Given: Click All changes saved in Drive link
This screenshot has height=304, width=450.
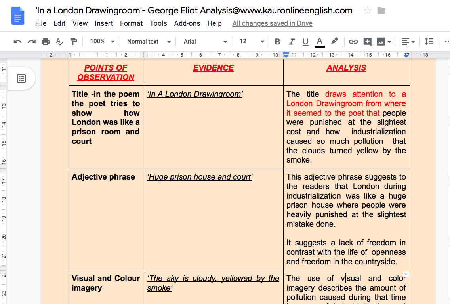Looking at the screenshot, I should 273,23.
